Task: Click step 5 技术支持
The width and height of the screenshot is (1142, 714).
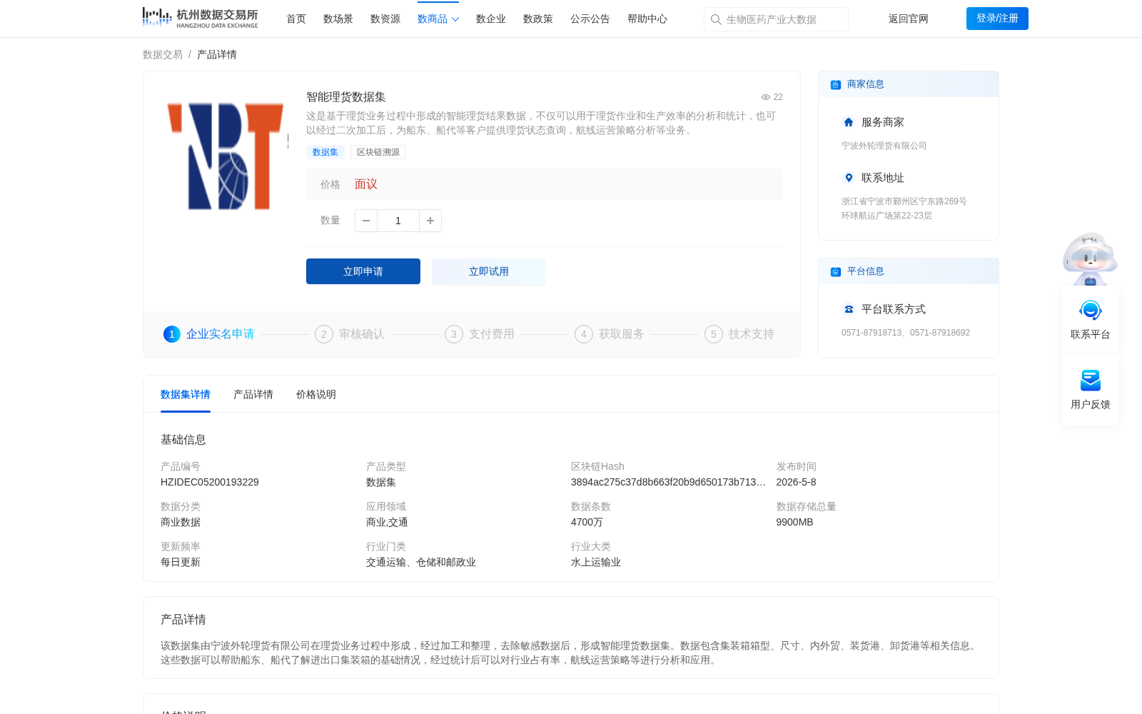Action: click(x=739, y=334)
